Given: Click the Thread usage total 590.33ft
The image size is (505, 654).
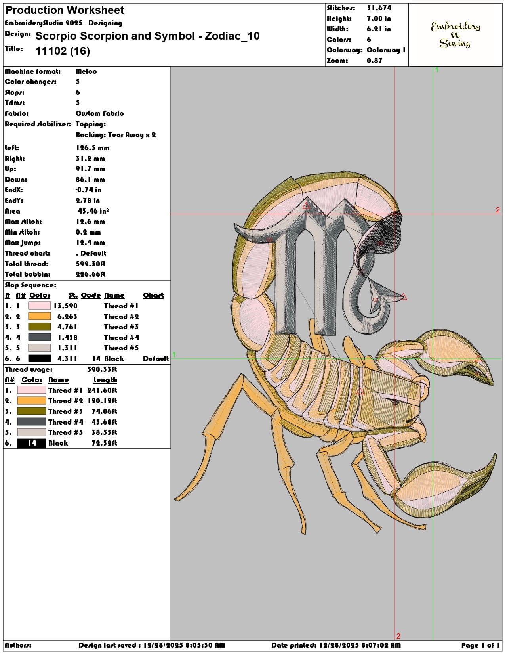Looking at the screenshot, I should click(102, 369).
